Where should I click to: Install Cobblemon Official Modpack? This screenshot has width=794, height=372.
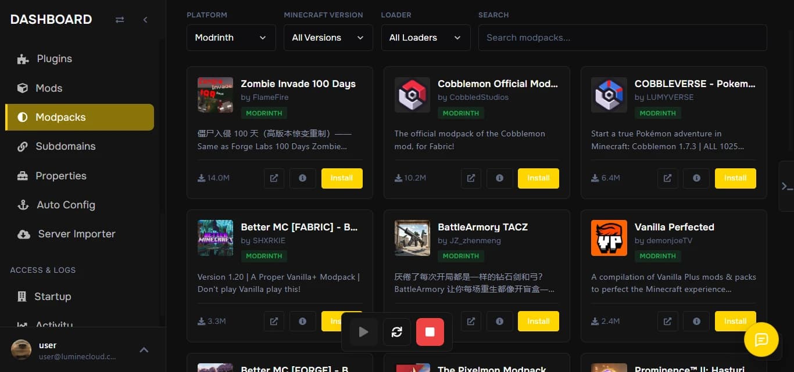pyautogui.click(x=538, y=178)
